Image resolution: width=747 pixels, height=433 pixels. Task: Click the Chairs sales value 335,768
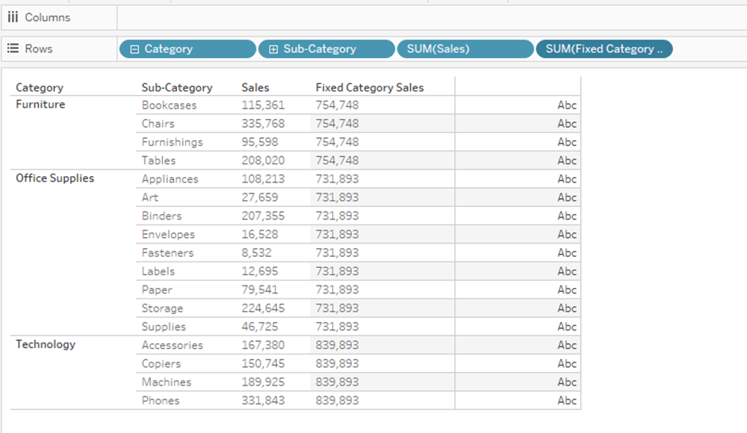(263, 124)
